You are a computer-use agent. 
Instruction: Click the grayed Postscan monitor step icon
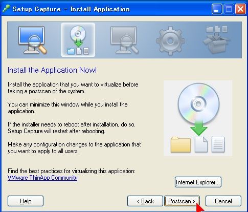[124, 40]
